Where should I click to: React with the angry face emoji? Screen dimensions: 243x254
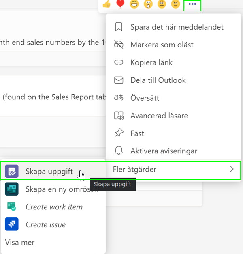[176, 4]
